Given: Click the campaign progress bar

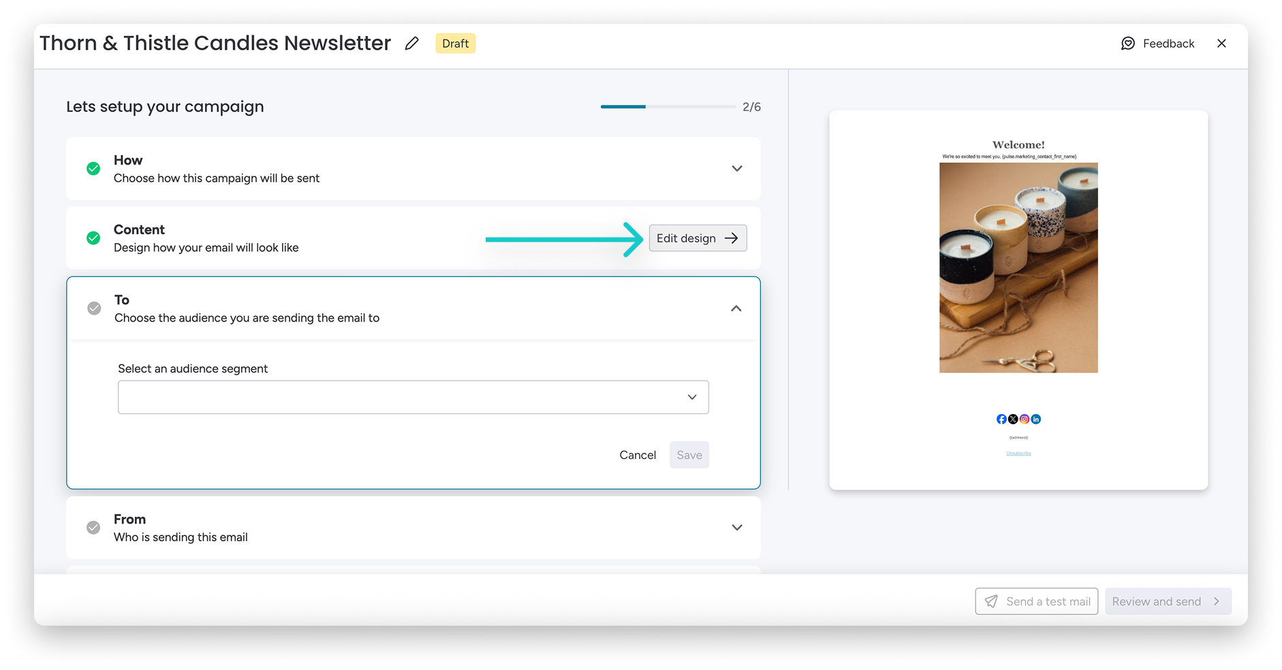Looking at the screenshot, I should coord(668,107).
